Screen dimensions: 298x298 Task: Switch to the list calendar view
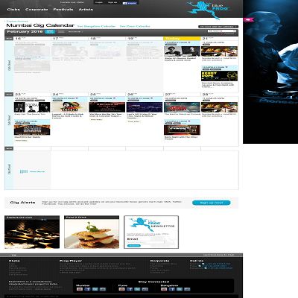coord(61,32)
